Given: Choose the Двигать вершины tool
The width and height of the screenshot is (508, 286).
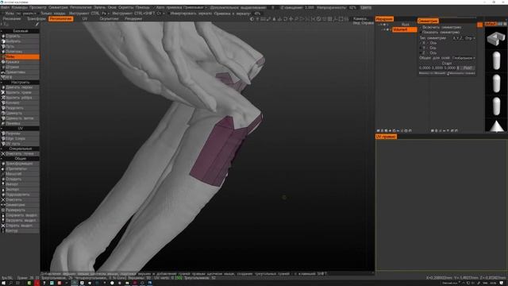Looking at the screenshot, I should 20,87.
